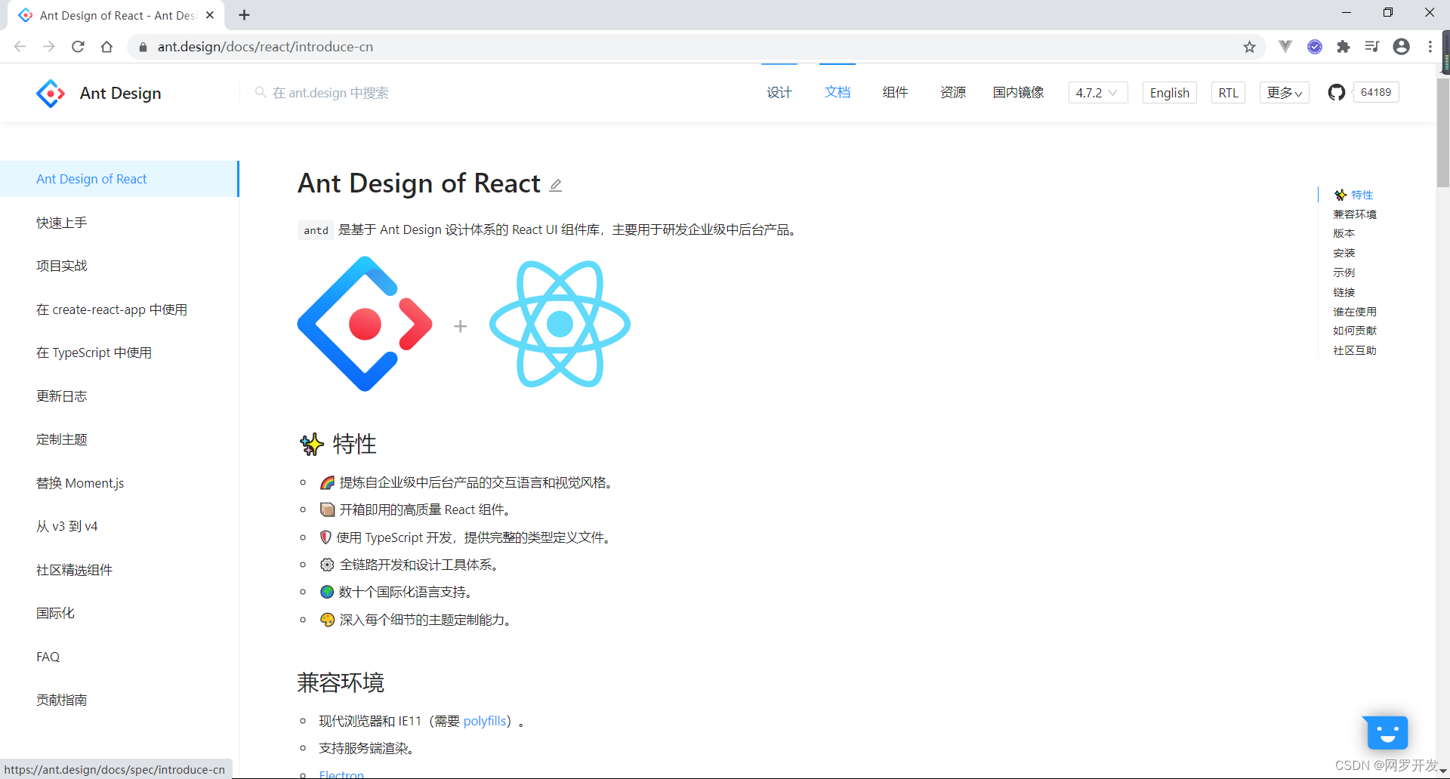Follow the polyfills link
1450x779 pixels.
[x=484, y=721]
